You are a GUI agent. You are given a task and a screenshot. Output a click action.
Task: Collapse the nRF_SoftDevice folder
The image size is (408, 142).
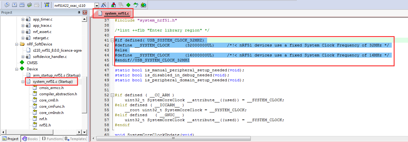pos(17,44)
